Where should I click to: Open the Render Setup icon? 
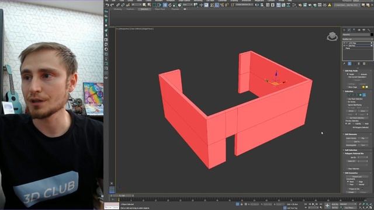pyautogui.click(x=300, y=5)
